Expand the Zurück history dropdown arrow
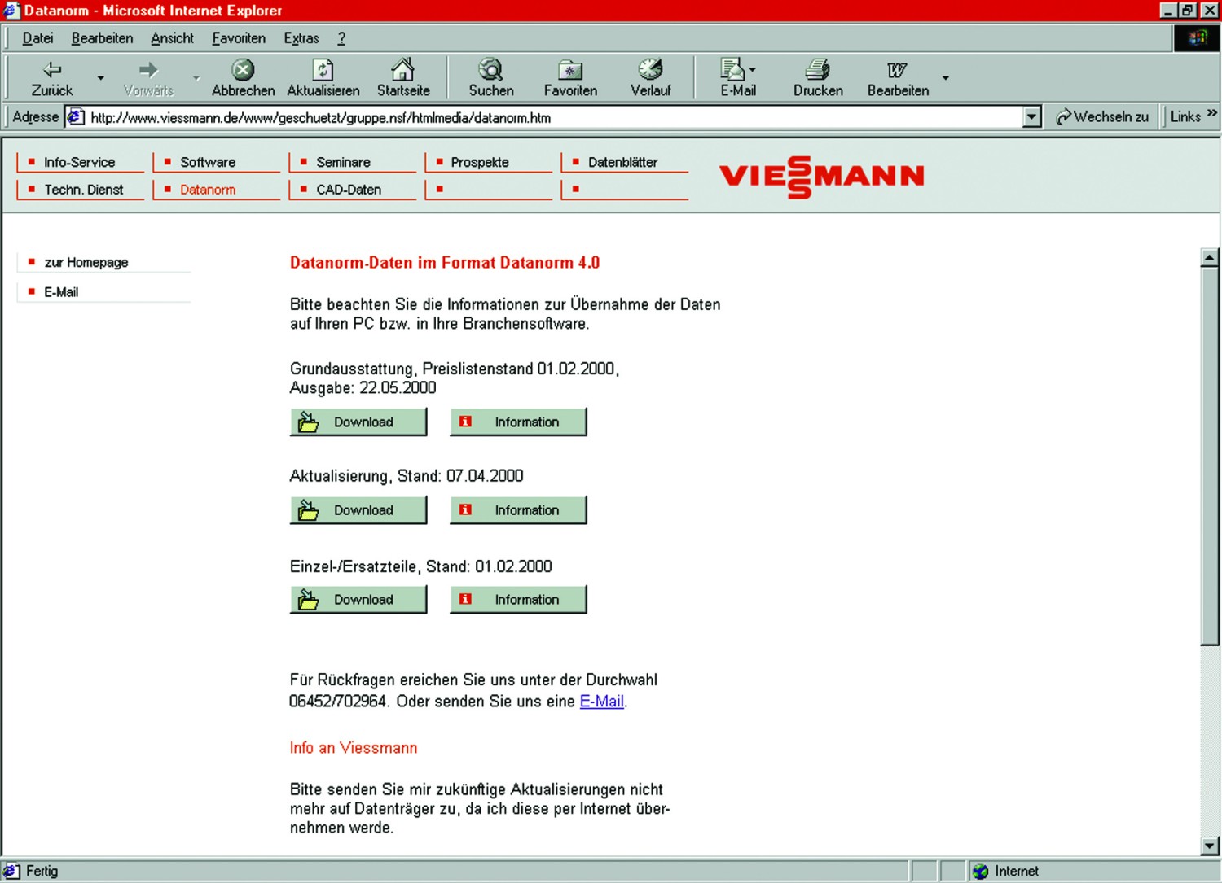The width and height of the screenshot is (1222, 883). click(100, 78)
